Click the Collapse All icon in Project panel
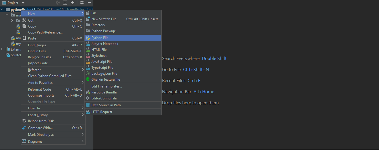Screen dimensions: 379x150 click(73, 3)
